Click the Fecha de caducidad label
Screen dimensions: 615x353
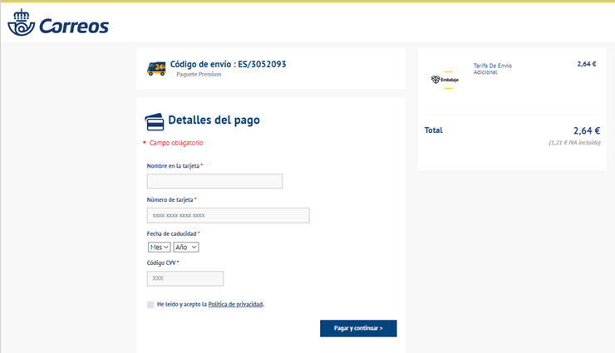pyautogui.click(x=171, y=233)
